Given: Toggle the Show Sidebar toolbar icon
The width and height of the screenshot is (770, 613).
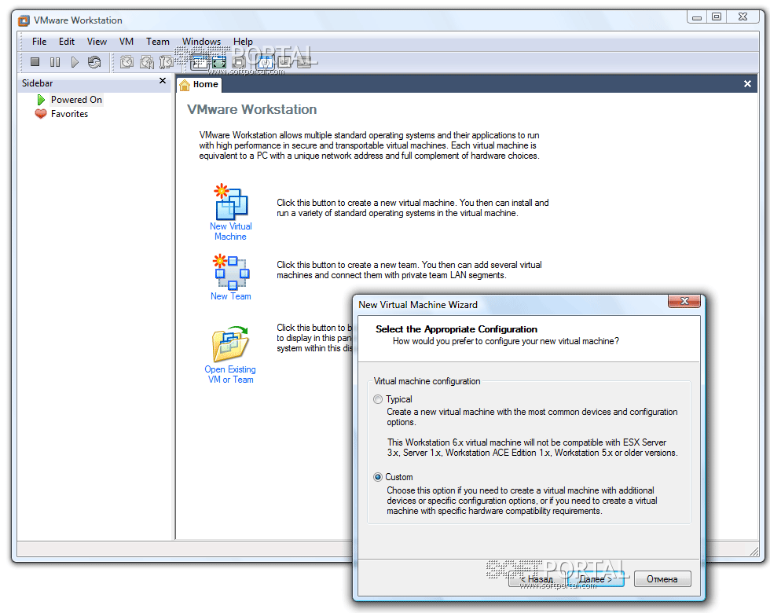Looking at the screenshot, I should click(199, 62).
